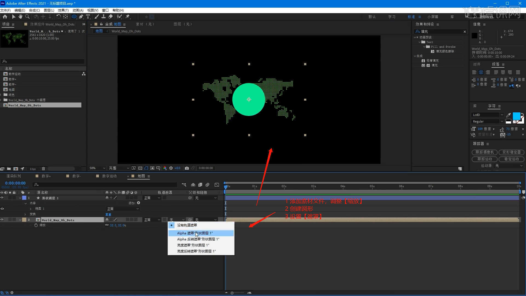Click the 跟踪摄像机 button
Image resolution: width=526 pixels, height=296 pixels.
click(x=484, y=152)
